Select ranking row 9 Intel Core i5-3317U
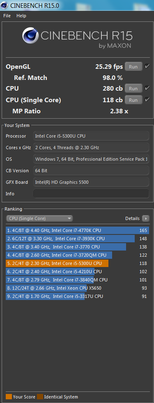 77,296
